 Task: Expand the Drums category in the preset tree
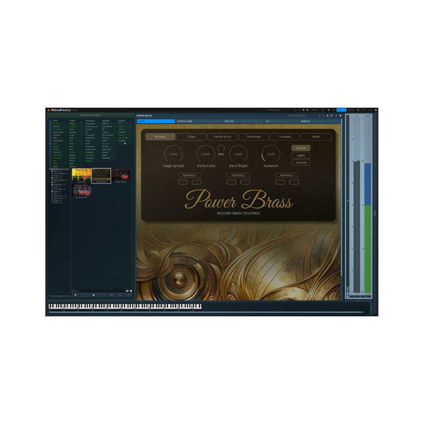[52, 178]
